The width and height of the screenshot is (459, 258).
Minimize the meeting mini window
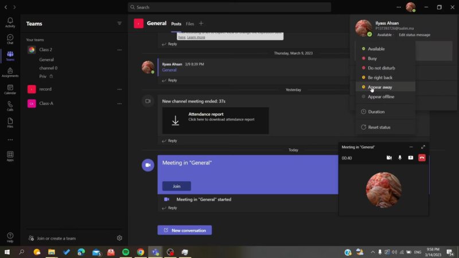click(x=411, y=147)
